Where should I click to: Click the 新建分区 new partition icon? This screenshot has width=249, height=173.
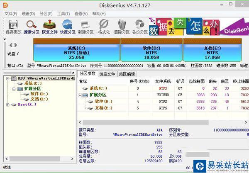coord(86,27)
